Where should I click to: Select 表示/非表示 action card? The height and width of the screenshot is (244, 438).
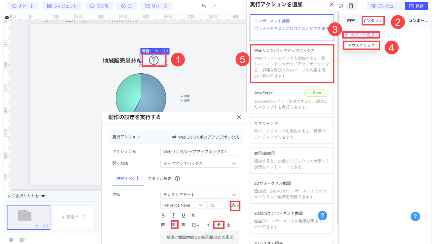point(292,160)
